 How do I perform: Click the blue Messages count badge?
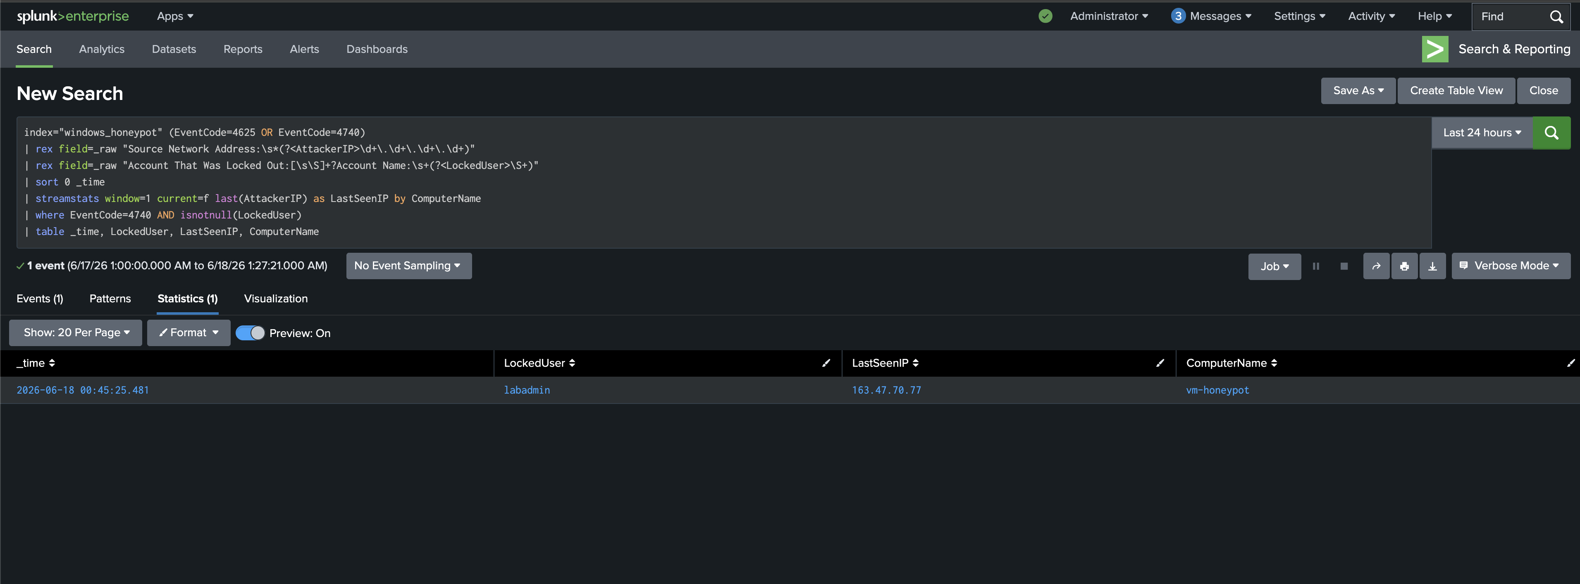[1178, 16]
